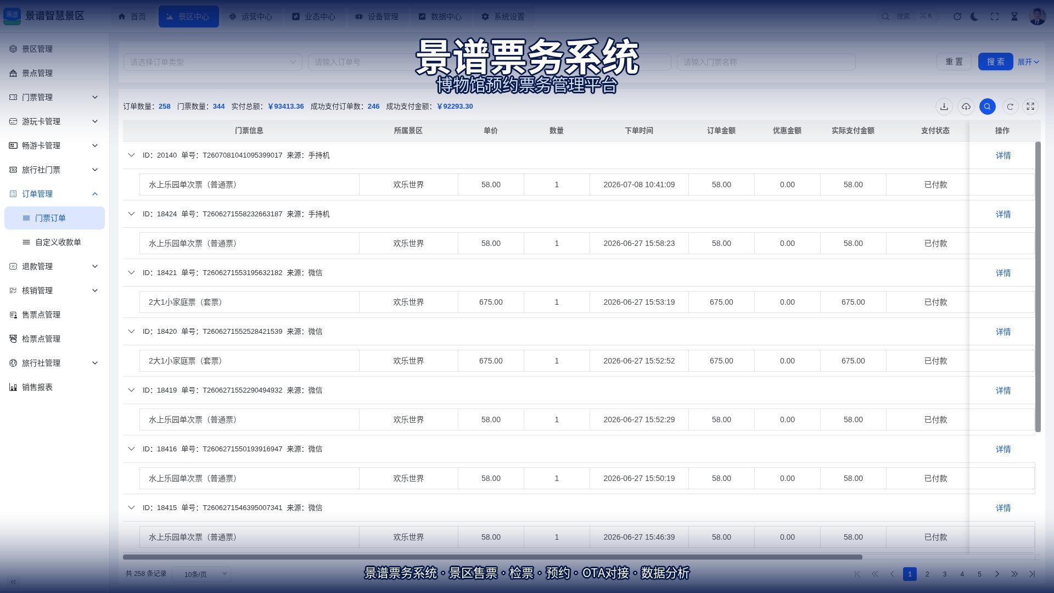Open 详情 for order ID 20140
1054x593 pixels.
tap(1003, 156)
